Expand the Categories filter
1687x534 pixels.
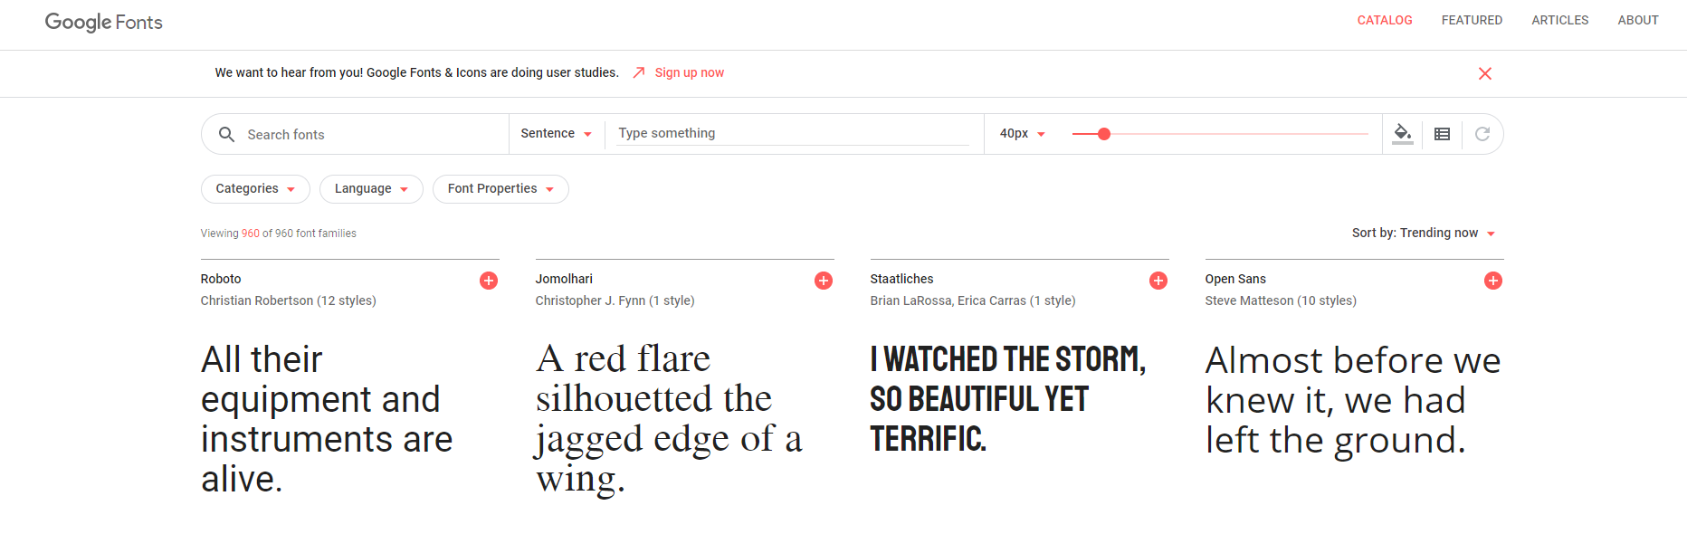tap(255, 188)
